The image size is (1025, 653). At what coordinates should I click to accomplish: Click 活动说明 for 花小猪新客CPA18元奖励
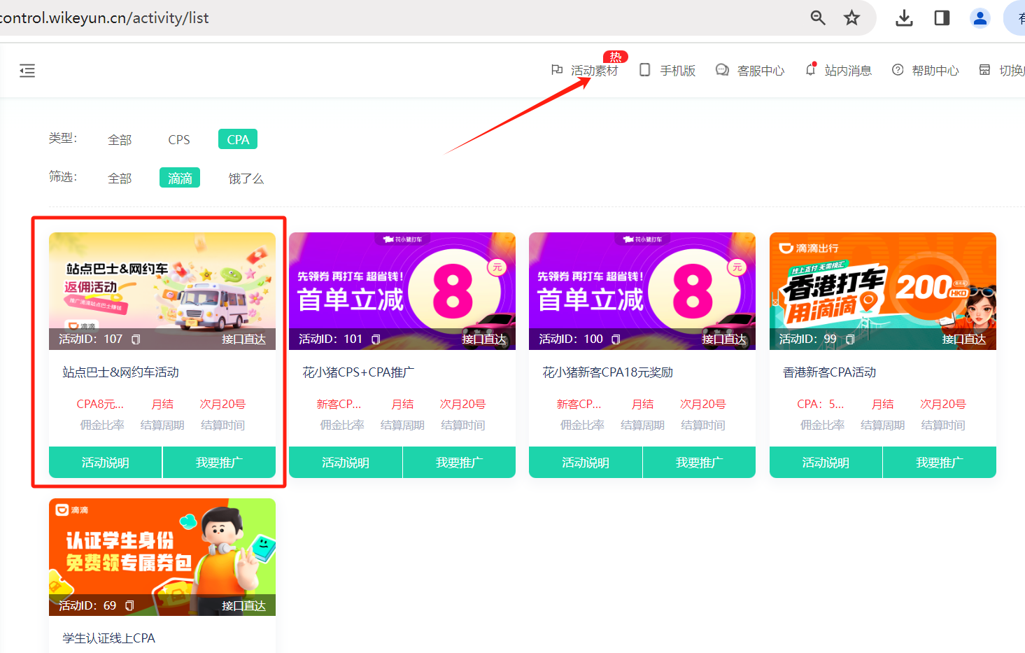point(586,463)
